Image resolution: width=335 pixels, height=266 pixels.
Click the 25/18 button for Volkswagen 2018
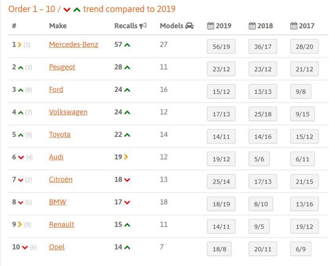tap(263, 114)
